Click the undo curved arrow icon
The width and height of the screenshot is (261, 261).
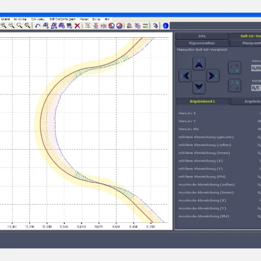pyautogui.click(x=38, y=26)
